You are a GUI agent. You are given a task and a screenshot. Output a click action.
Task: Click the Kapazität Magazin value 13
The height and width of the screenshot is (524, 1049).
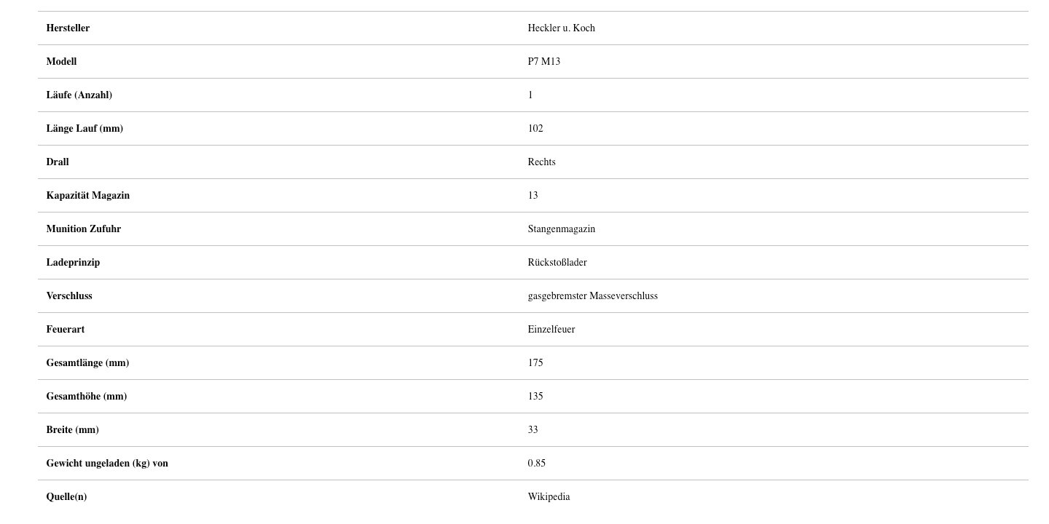click(533, 196)
